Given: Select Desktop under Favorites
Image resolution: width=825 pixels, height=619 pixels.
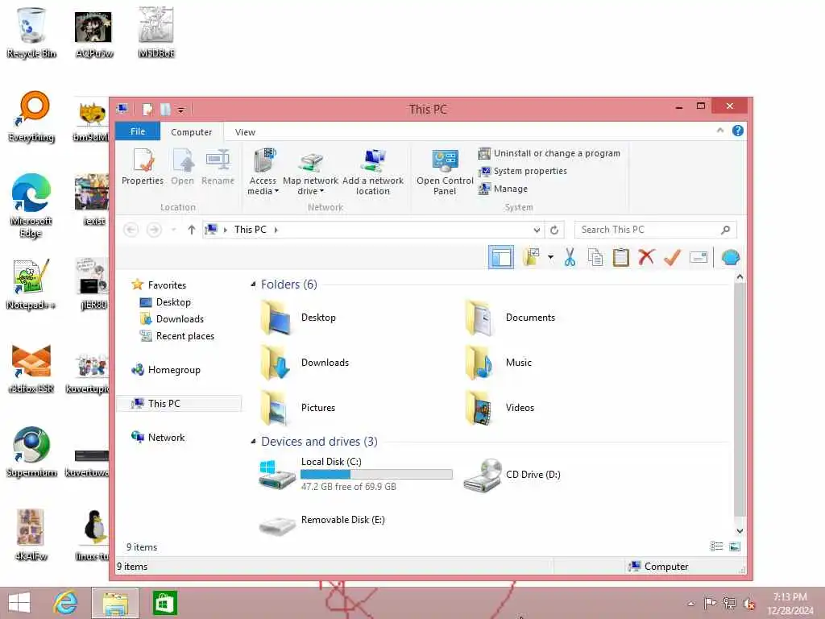Looking at the screenshot, I should [x=173, y=302].
